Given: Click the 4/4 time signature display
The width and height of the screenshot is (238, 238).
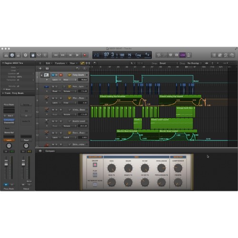Looking at the screenshot, I should [147, 55].
